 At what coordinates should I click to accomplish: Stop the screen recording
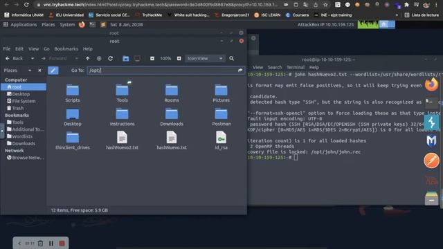point(62,243)
